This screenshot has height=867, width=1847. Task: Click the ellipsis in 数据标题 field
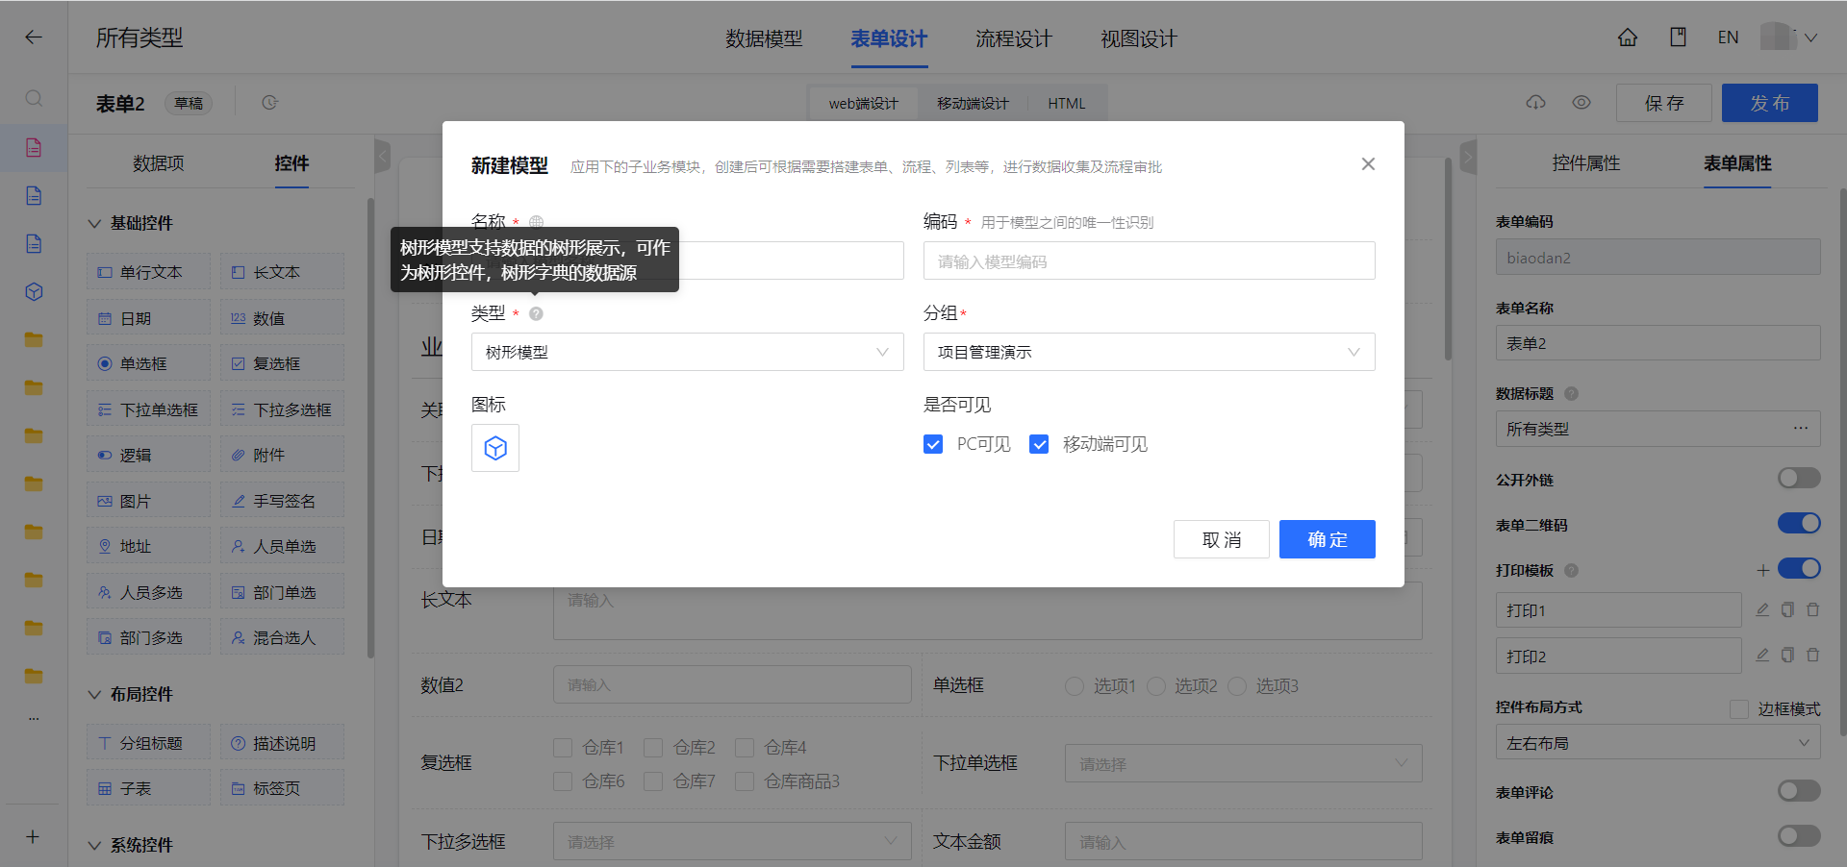tap(1801, 428)
